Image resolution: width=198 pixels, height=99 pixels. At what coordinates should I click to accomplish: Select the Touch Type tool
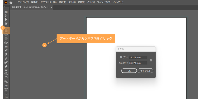[x=6, y=89]
